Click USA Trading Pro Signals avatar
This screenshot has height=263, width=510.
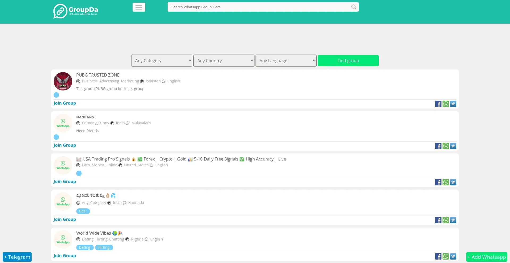coord(63,165)
